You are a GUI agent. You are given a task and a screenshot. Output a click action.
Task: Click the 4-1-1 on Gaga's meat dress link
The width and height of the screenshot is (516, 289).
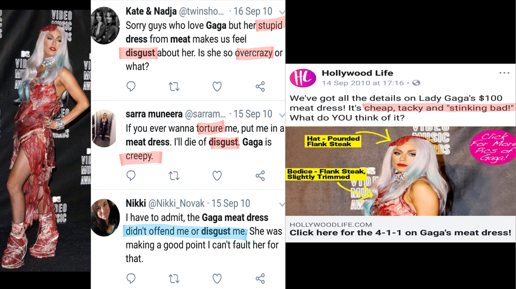pos(400,232)
